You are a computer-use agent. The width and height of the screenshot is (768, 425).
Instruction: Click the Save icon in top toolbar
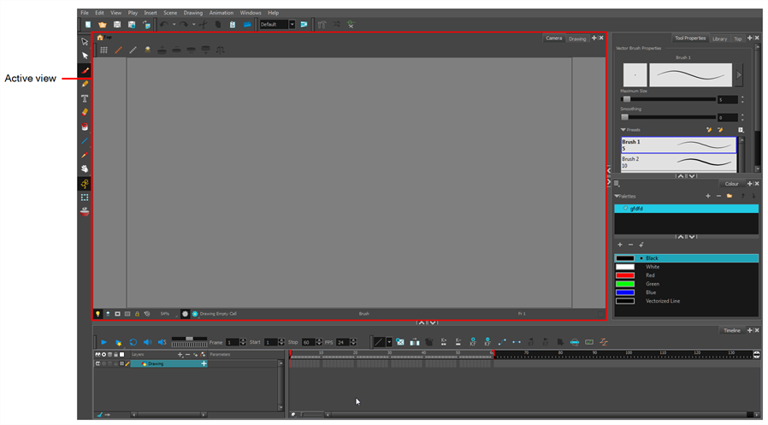(117, 25)
